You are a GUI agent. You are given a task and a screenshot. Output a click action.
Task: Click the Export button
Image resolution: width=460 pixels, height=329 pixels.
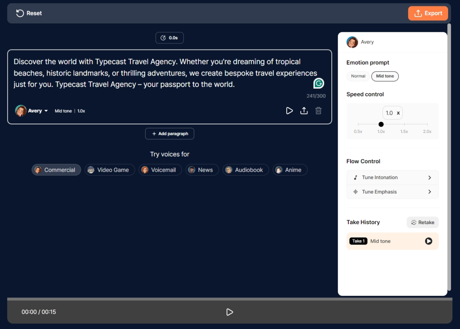click(x=428, y=13)
